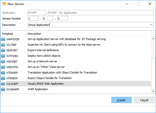This screenshot has height=113, width=156.
Task: Click the scroll up arrow of template list
Action: (153, 39)
